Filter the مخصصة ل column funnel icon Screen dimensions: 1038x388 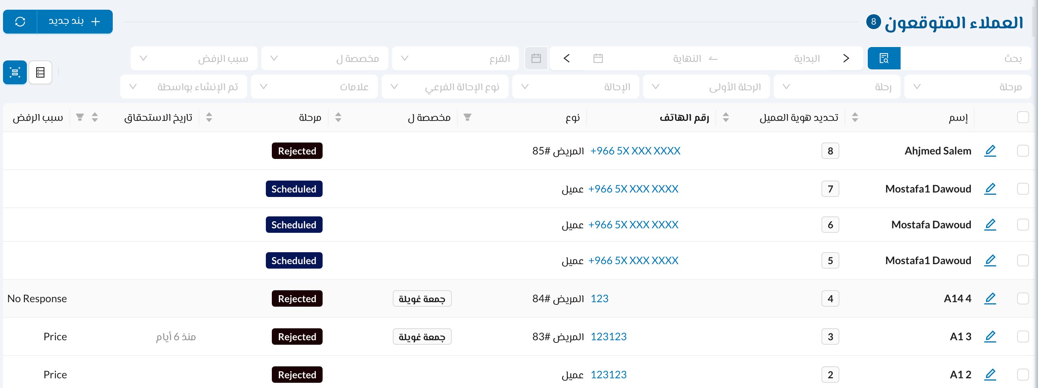pyautogui.click(x=467, y=117)
